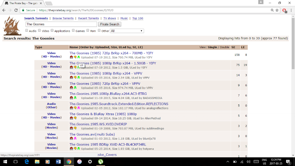Viewport: 295px width, 166px height.
Task: Click the Pirate Search button
Action: coord(110,24)
